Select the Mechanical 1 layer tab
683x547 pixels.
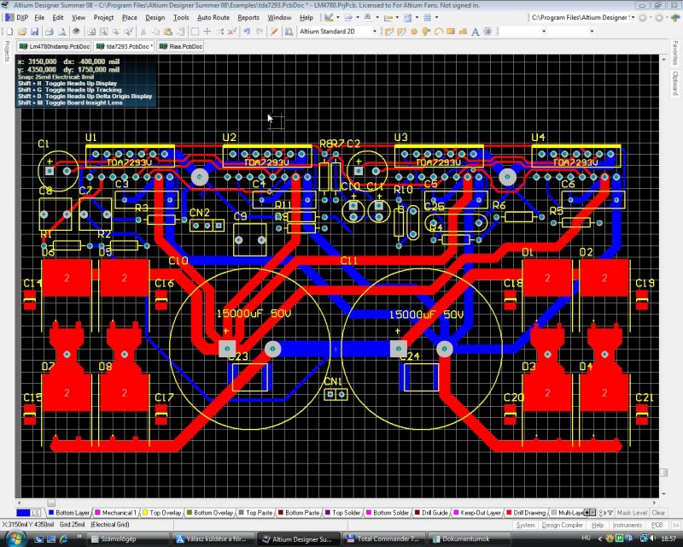115,513
